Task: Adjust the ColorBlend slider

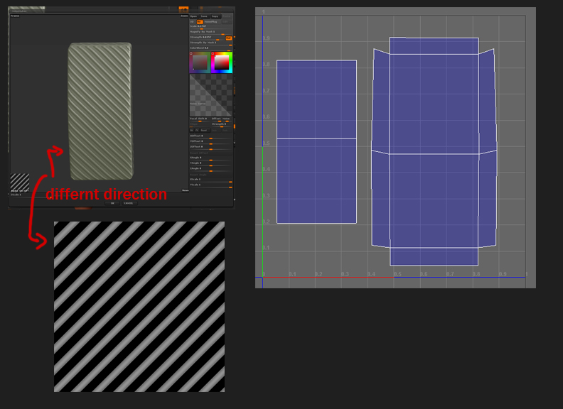Action: (x=210, y=49)
